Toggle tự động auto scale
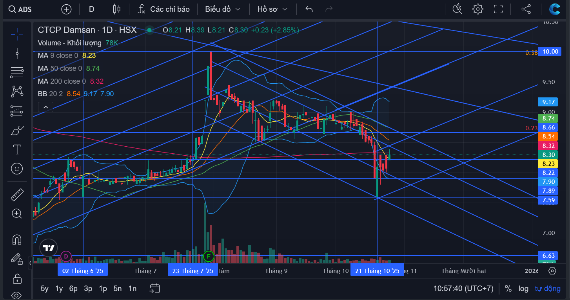 548,289
